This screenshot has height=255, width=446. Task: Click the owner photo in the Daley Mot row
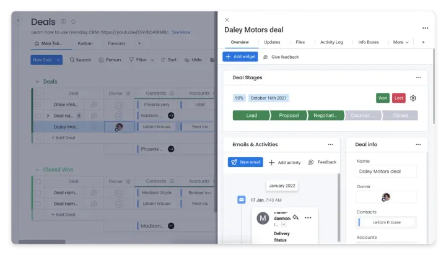coord(119,127)
